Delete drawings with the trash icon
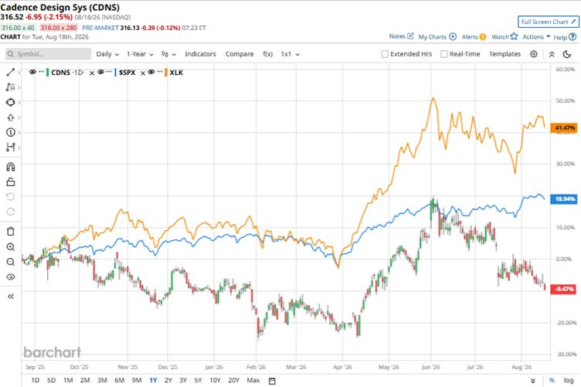The height and width of the screenshot is (387, 581). tap(10, 232)
